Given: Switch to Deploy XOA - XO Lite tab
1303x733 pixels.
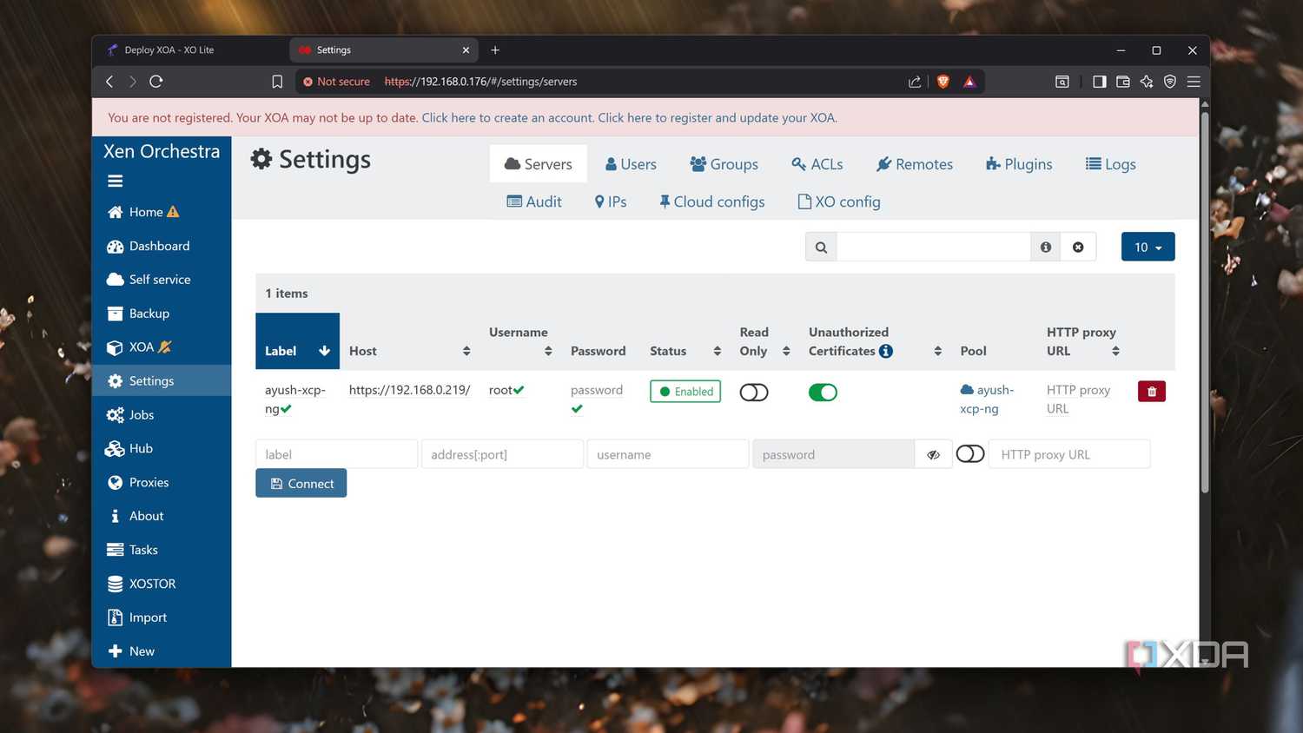Looking at the screenshot, I should [x=191, y=50].
